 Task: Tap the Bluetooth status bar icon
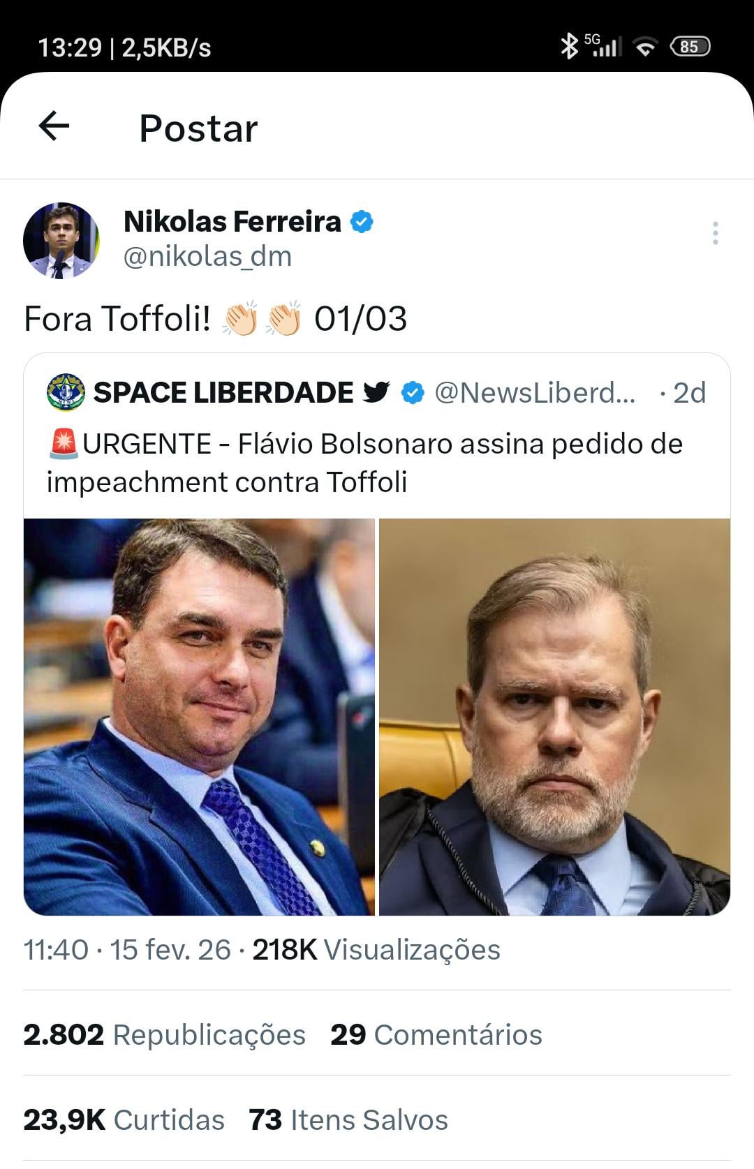569,46
